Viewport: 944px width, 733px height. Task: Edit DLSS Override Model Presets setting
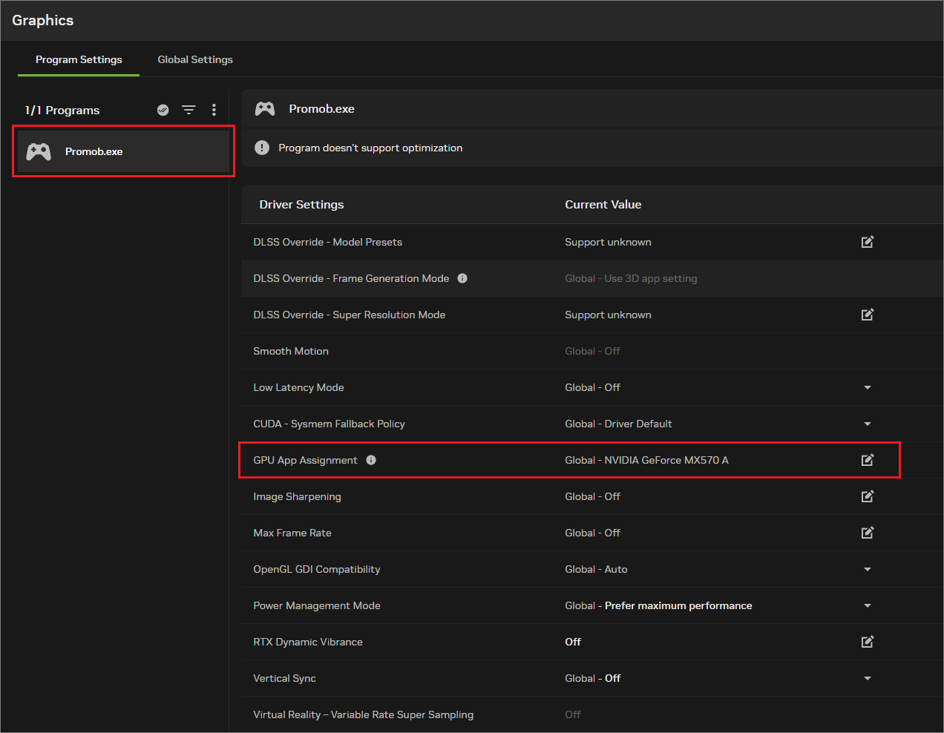point(868,242)
